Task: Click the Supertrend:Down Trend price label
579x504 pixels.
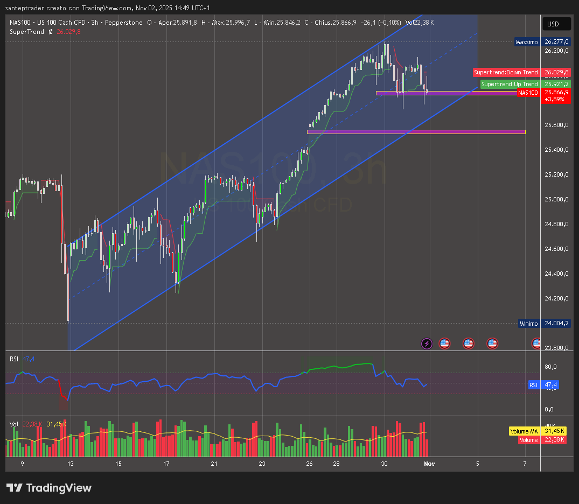Action: tap(506, 72)
